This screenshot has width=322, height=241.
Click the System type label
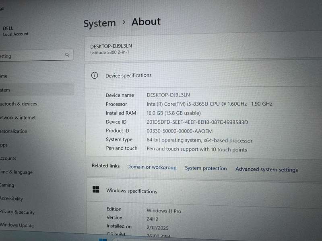(119, 139)
